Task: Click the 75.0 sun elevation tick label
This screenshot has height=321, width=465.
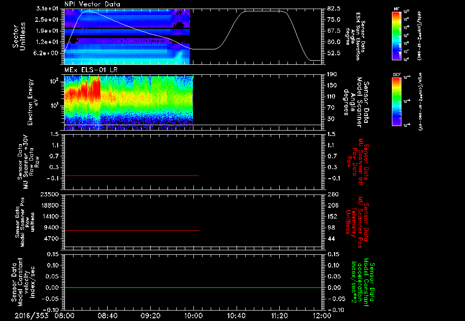Action: 334,19
